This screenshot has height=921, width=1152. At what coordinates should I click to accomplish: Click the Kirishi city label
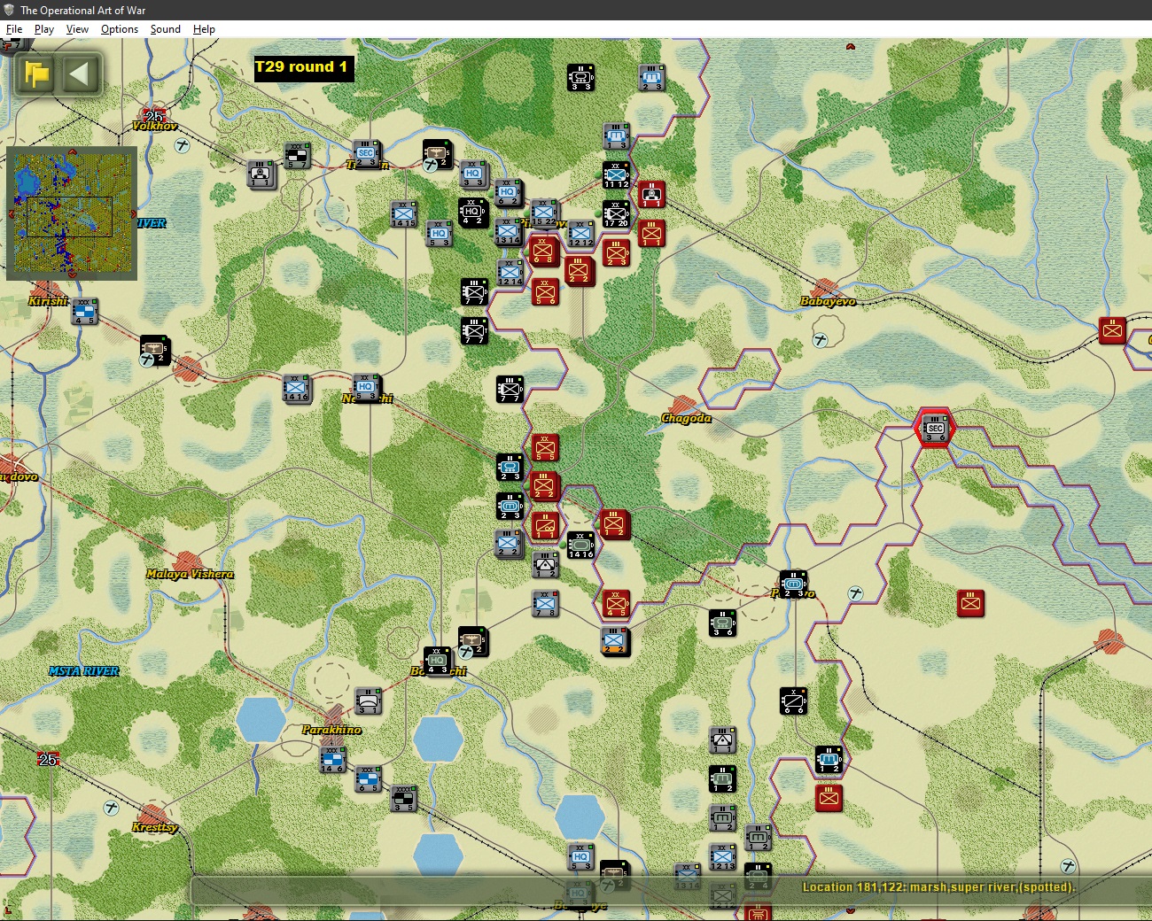pyautogui.click(x=48, y=301)
